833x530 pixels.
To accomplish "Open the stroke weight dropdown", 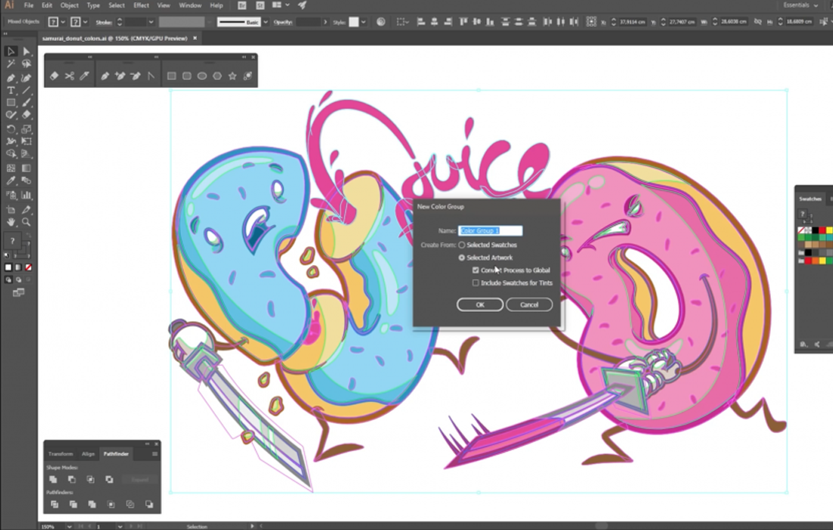I will (x=151, y=23).
